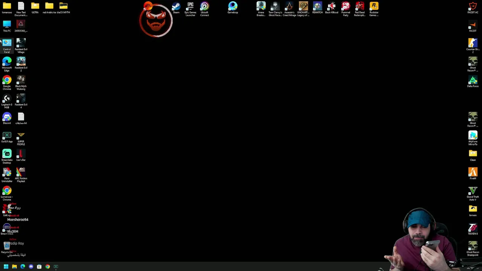Select the Resident Evil Village shortcut

[x=21, y=46]
